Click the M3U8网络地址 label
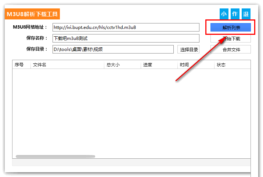The height and width of the screenshot is (177, 263). (x=30, y=27)
